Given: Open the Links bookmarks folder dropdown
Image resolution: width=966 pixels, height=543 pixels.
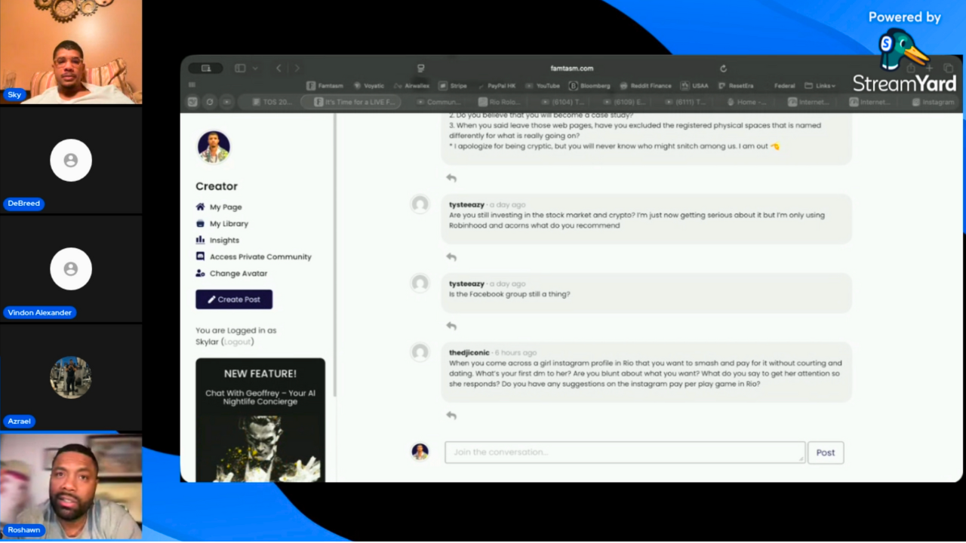Looking at the screenshot, I should 820,86.
